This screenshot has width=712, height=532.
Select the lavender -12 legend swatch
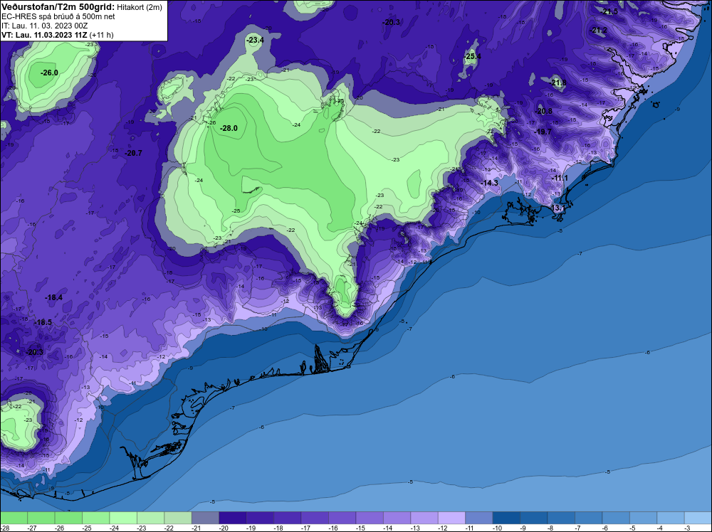[x=451, y=518]
